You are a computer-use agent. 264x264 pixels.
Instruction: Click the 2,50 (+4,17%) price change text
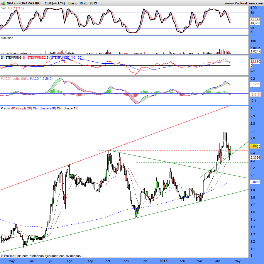click(x=55, y=3)
